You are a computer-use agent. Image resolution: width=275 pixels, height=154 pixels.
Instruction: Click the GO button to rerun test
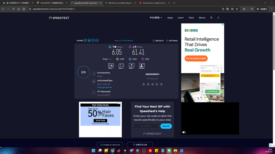coord(84,72)
